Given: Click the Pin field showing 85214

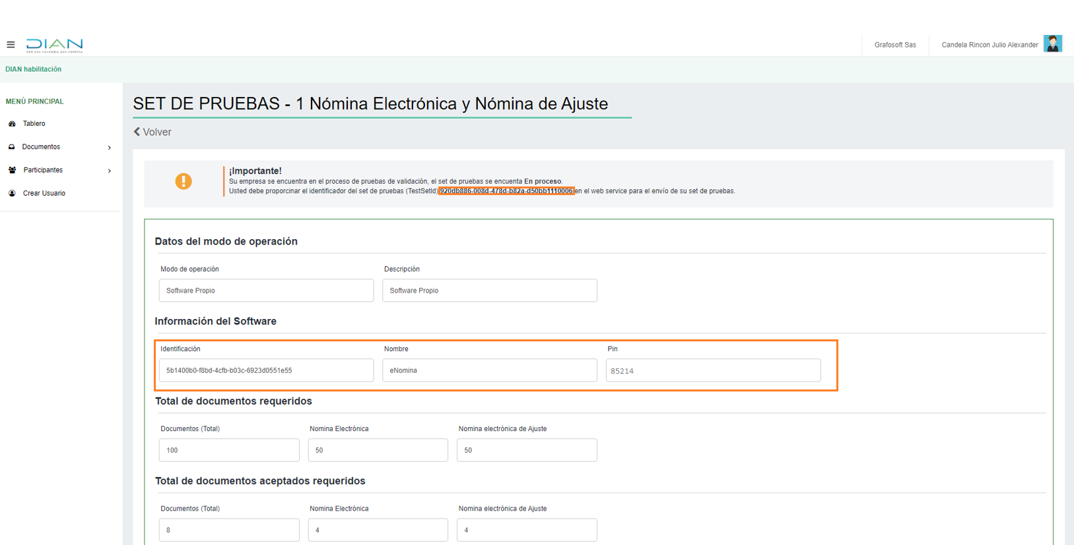Looking at the screenshot, I should [x=713, y=370].
